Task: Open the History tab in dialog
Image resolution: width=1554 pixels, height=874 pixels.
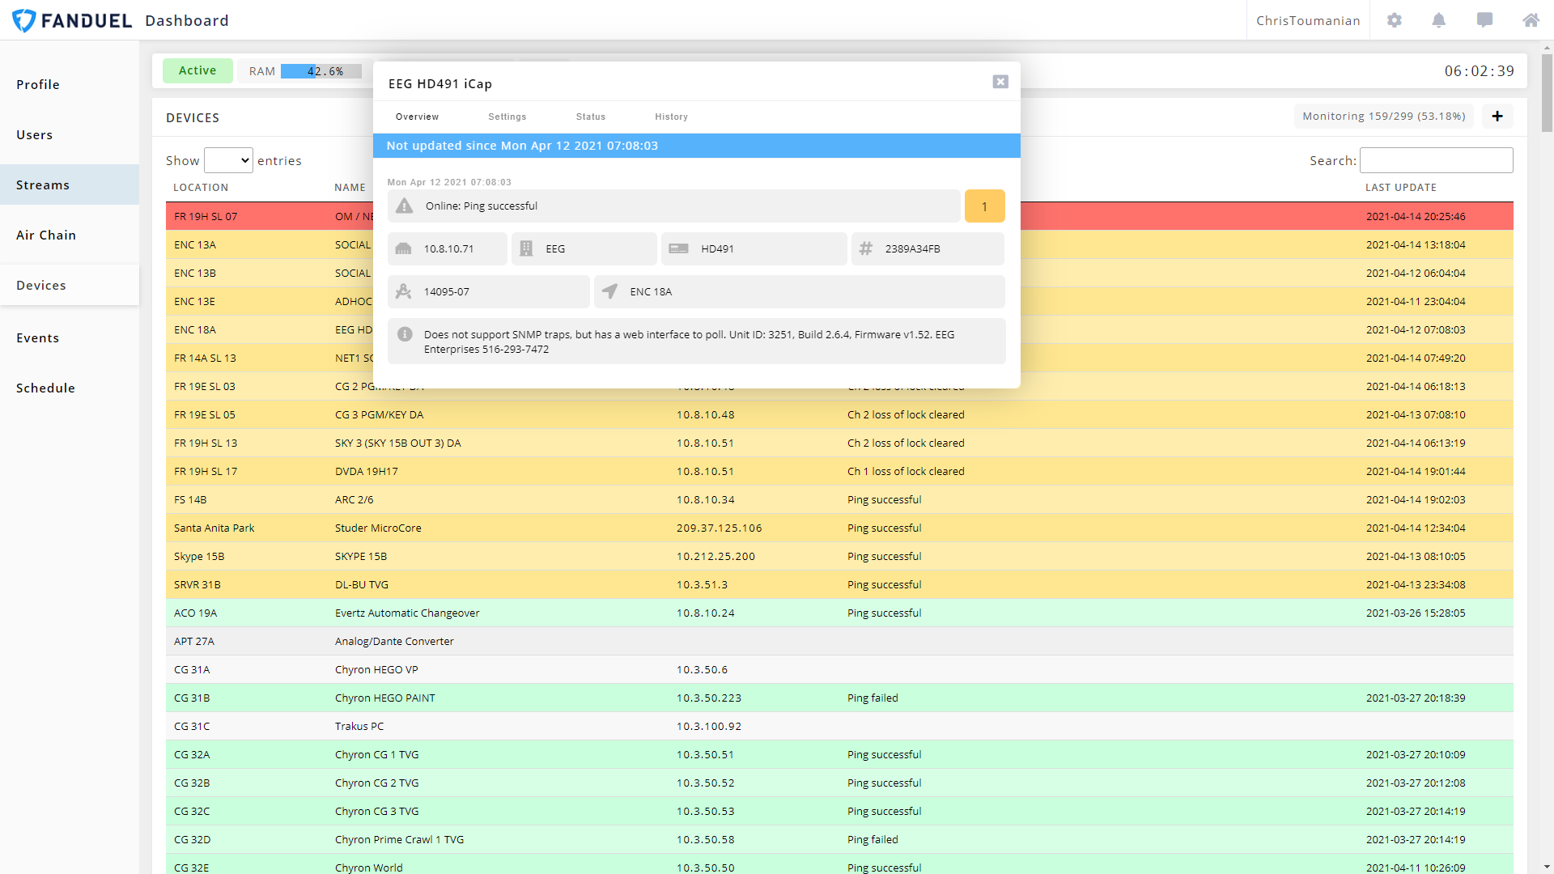Action: point(672,117)
